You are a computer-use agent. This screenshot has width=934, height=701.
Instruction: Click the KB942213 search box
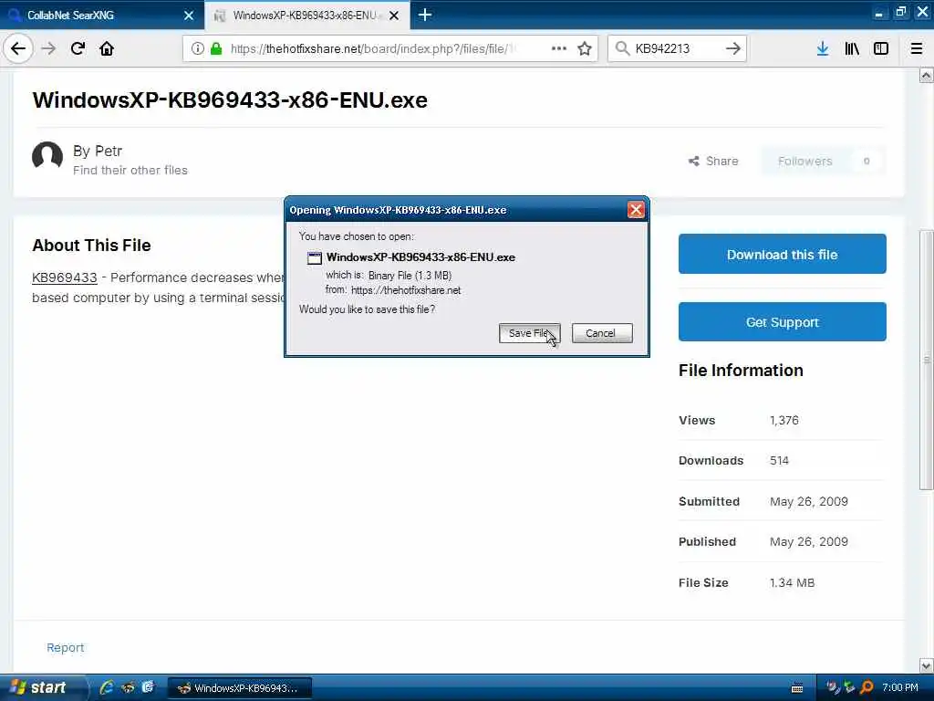tap(676, 49)
